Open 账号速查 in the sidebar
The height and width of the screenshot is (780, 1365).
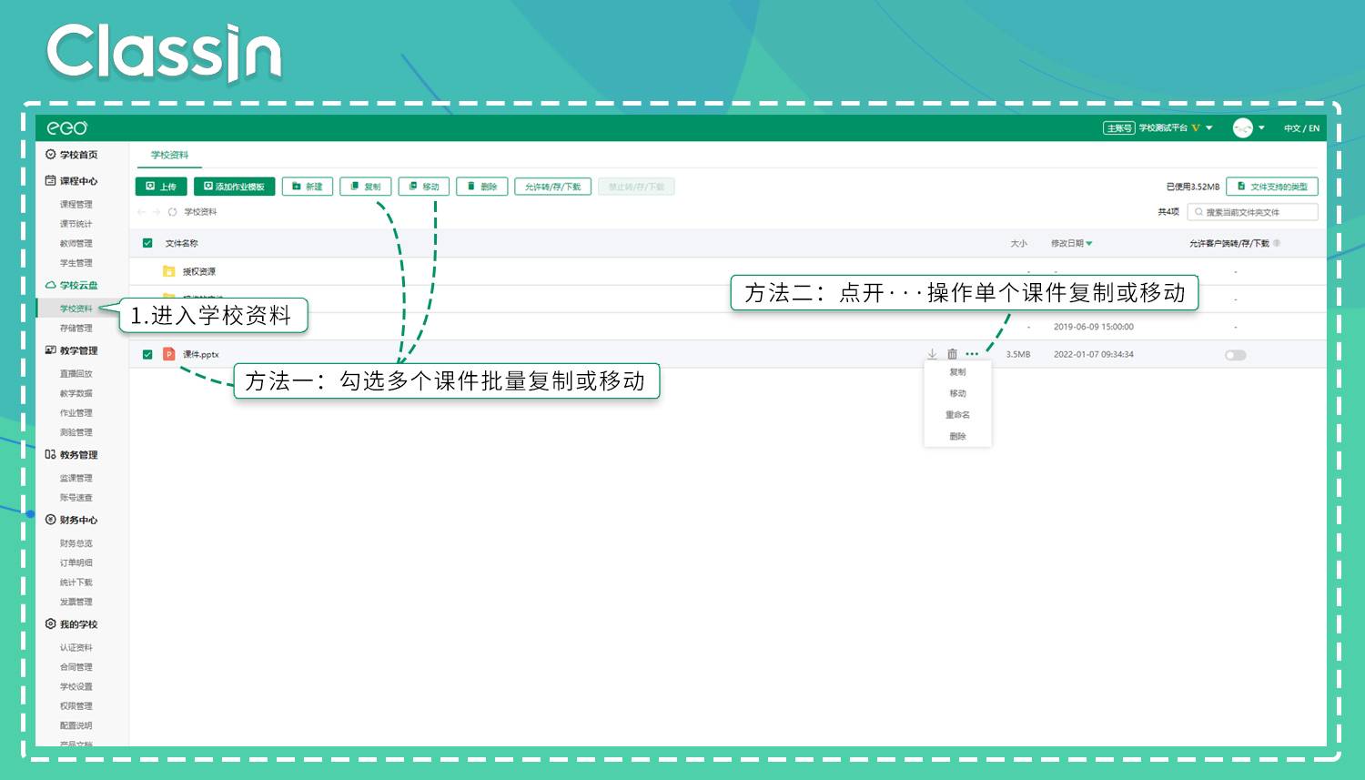76,498
